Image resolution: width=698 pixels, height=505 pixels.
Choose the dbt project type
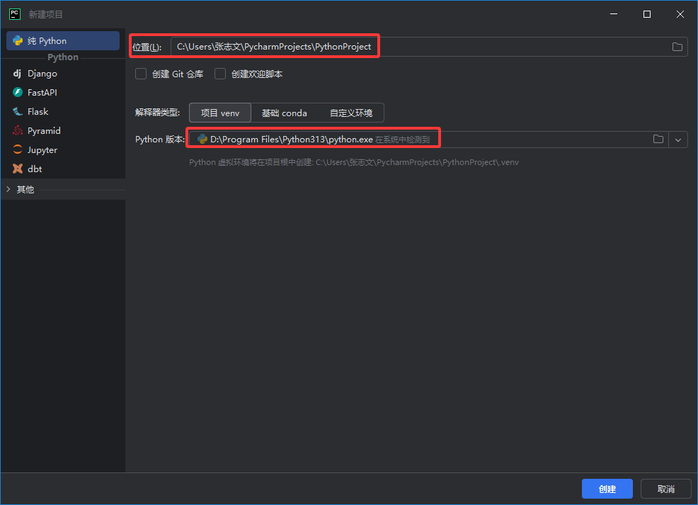click(x=63, y=169)
